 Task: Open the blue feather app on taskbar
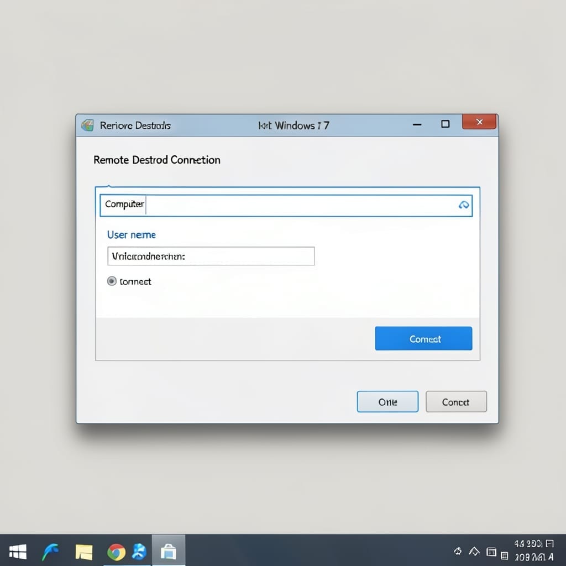[x=50, y=552]
